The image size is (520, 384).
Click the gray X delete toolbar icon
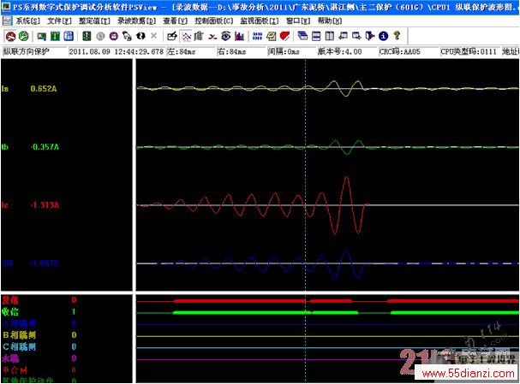pos(153,35)
